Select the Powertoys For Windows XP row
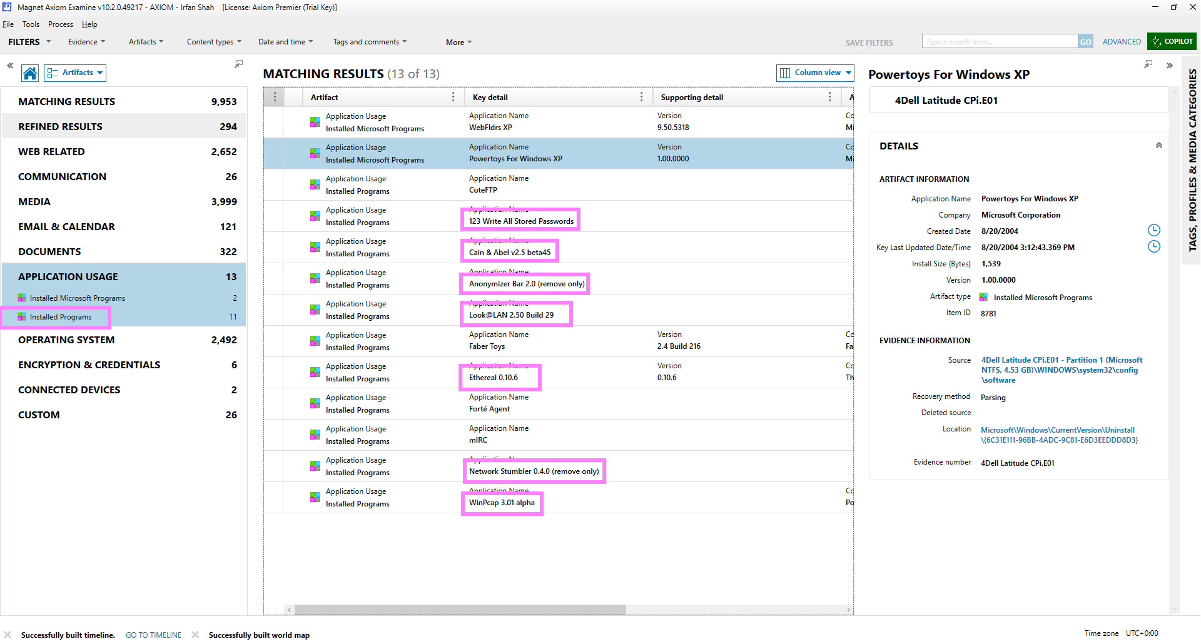This screenshot has width=1201, height=644. click(559, 153)
